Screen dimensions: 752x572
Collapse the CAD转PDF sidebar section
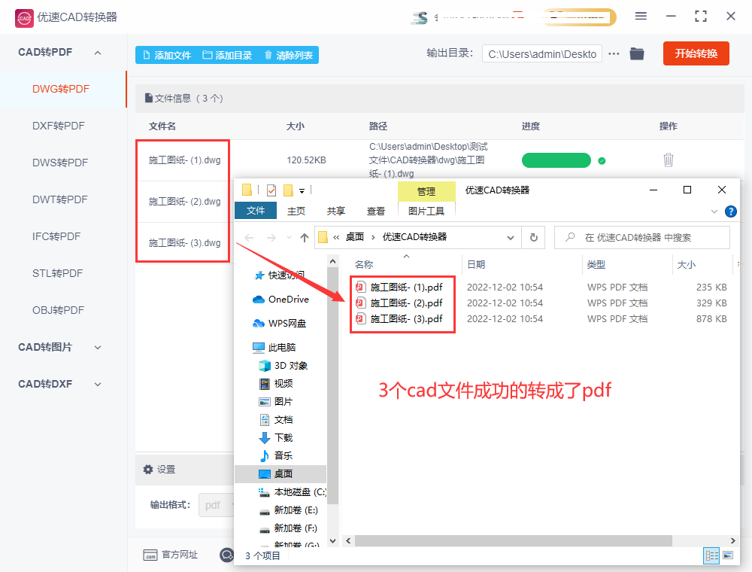click(98, 52)
